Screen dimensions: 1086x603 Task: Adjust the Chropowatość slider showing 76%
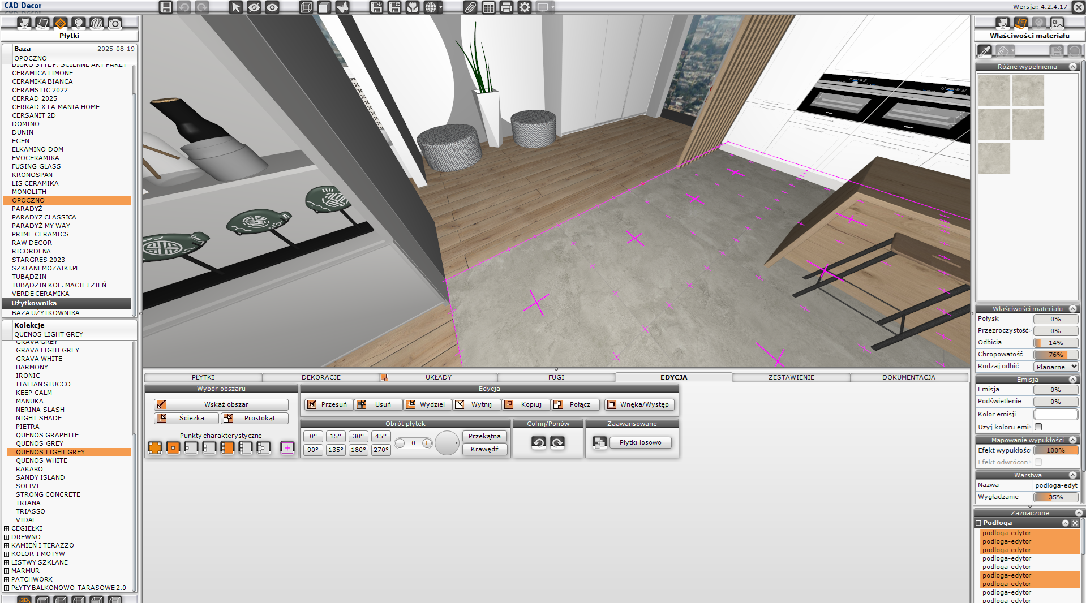1055,355
